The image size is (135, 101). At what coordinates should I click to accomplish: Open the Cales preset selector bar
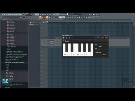[85, 41]
